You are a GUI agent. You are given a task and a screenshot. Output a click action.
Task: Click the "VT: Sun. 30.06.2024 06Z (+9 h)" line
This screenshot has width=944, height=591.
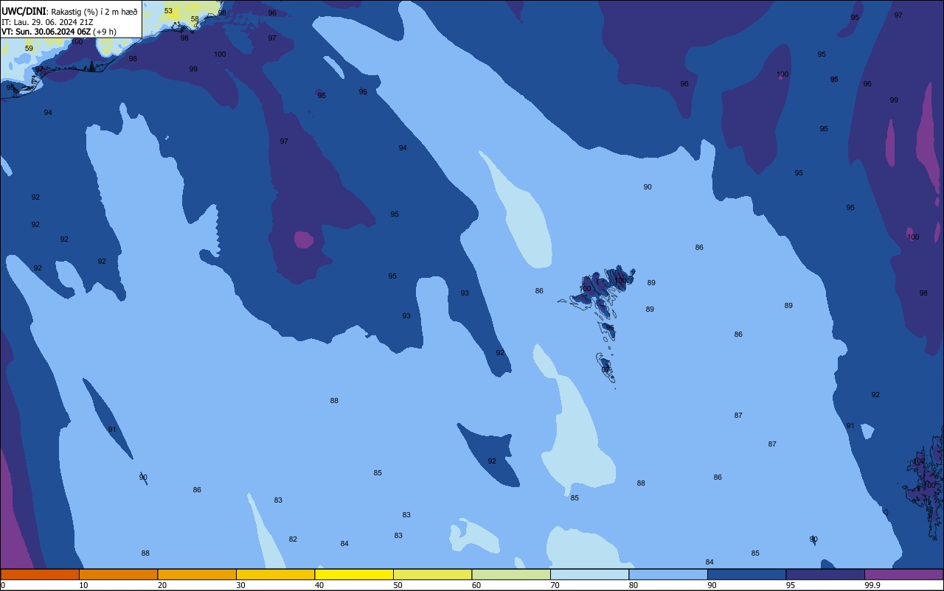(59, 32)
